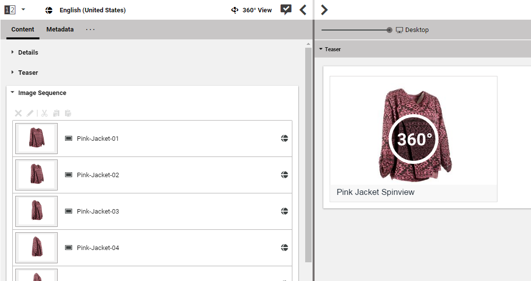
Task: Select the Content tab
Action: click(x=23, y=30)
